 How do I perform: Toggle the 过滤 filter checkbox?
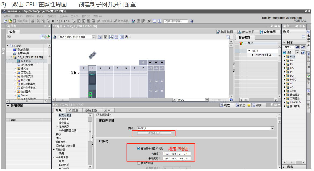284,52
